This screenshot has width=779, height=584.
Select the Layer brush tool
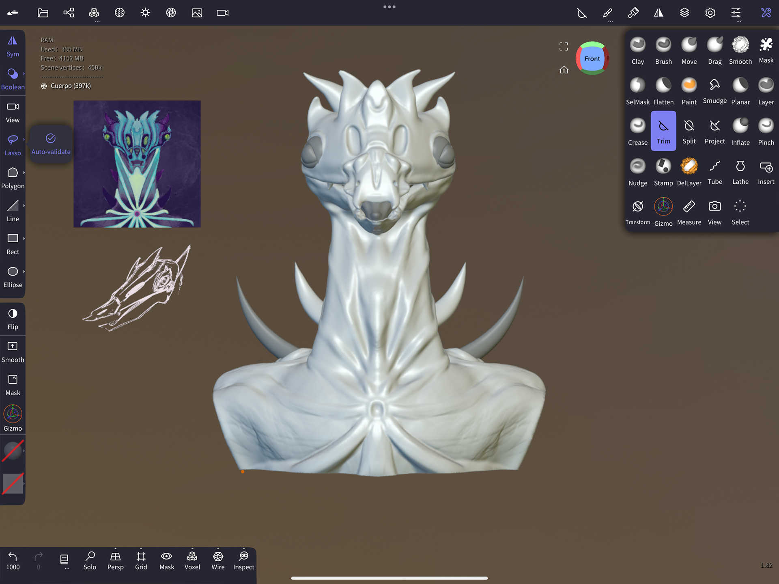766,91
